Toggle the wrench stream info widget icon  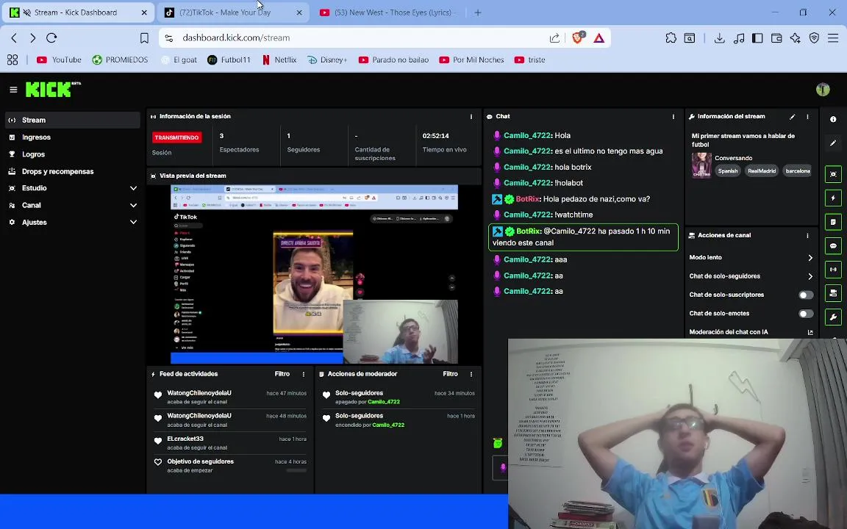833,317
